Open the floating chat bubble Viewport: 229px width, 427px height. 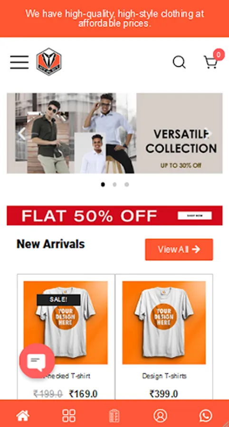37,361
